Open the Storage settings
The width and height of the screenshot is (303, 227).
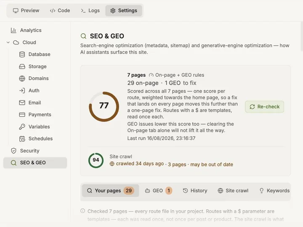click(x=37, y=66)
